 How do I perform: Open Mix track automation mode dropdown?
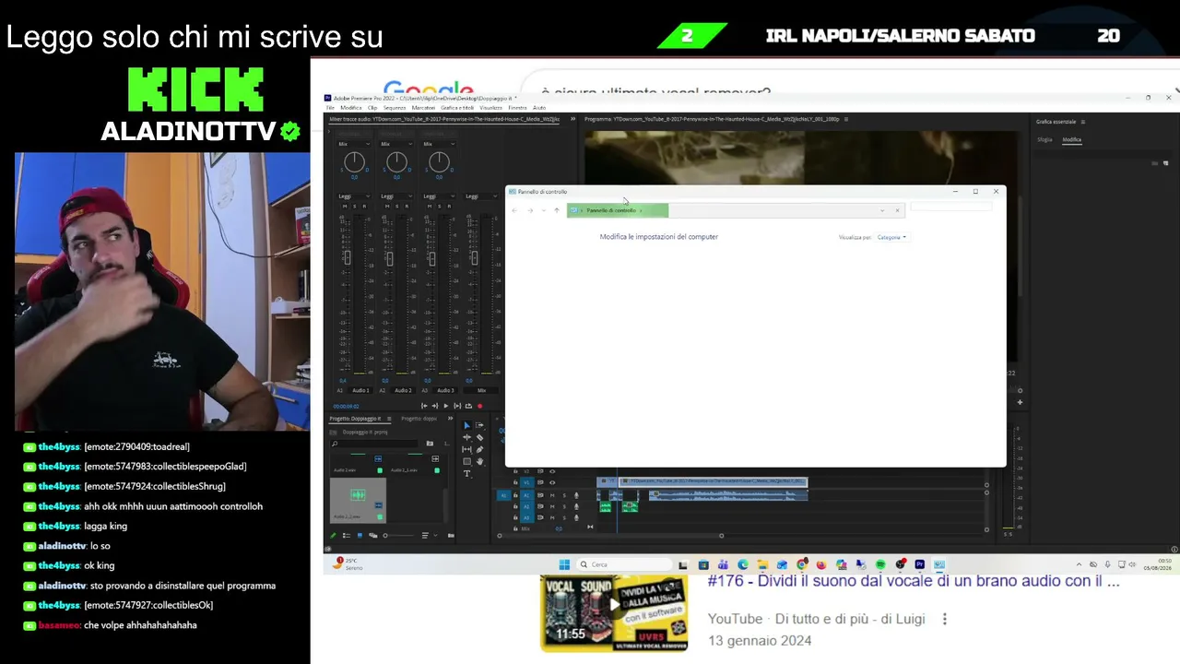click(481, 196)
